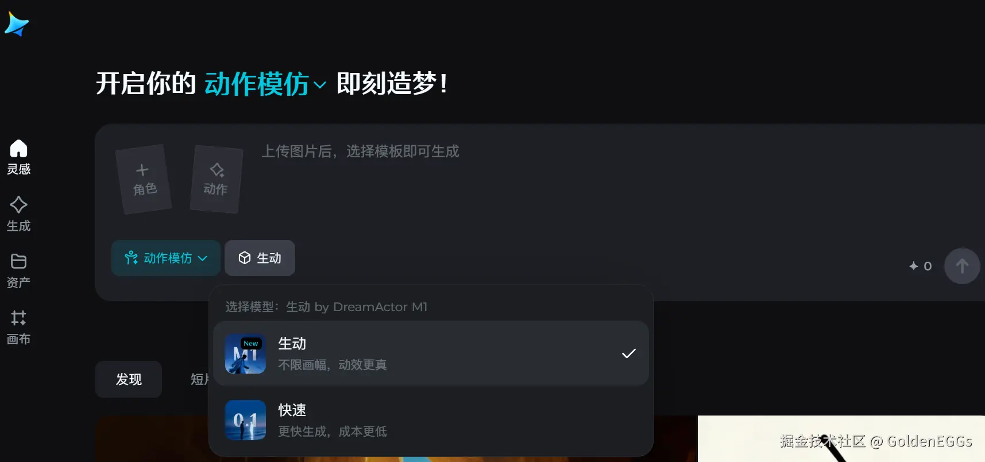
Task: Click the prompt text placeholder area
Action: pos(360,152)
